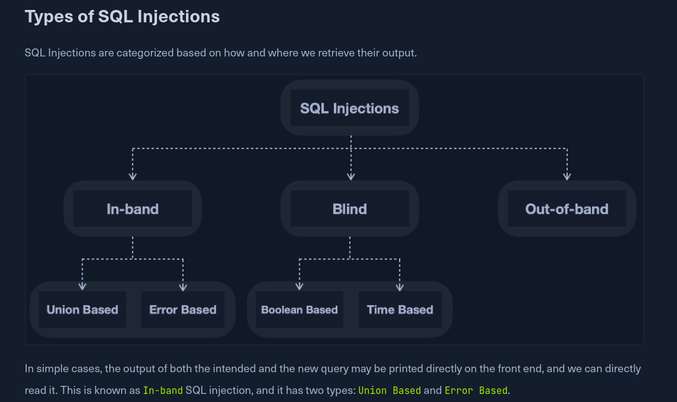Viewport: 677px width, 402px height.
Task: Click the green In-band code text in paragraph
Action: pos(163,390)
